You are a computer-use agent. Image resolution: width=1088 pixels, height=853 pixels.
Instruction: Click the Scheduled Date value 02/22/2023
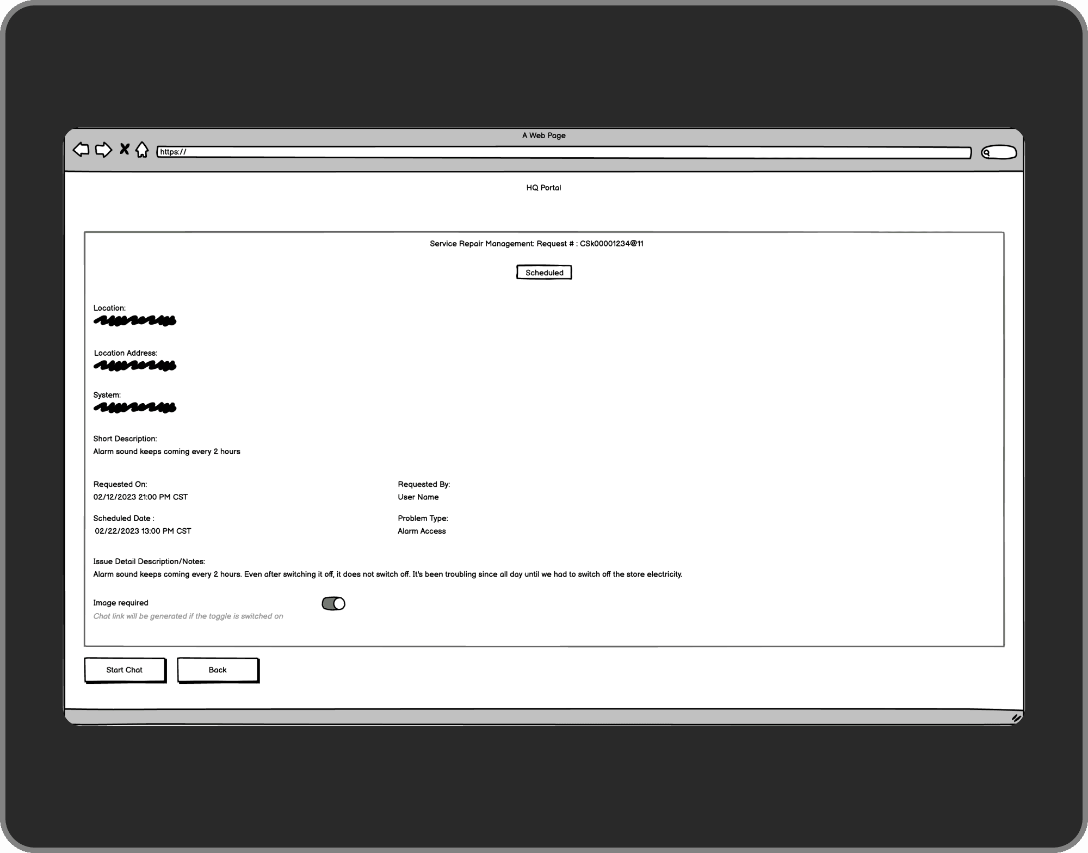point(143,531)
